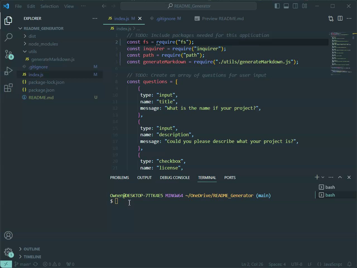Toggle the primary side bar
This screenshot has height=268, width=357.
(277, 6)
